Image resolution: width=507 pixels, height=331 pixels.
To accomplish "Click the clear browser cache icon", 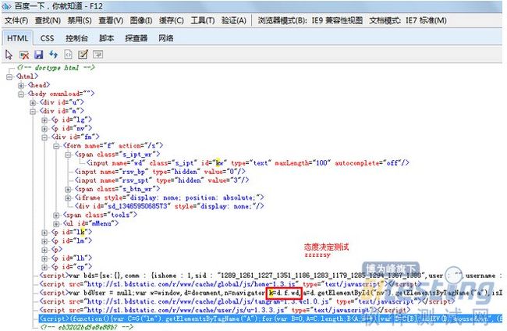I will pyautogui.click(x=24, y=55).
